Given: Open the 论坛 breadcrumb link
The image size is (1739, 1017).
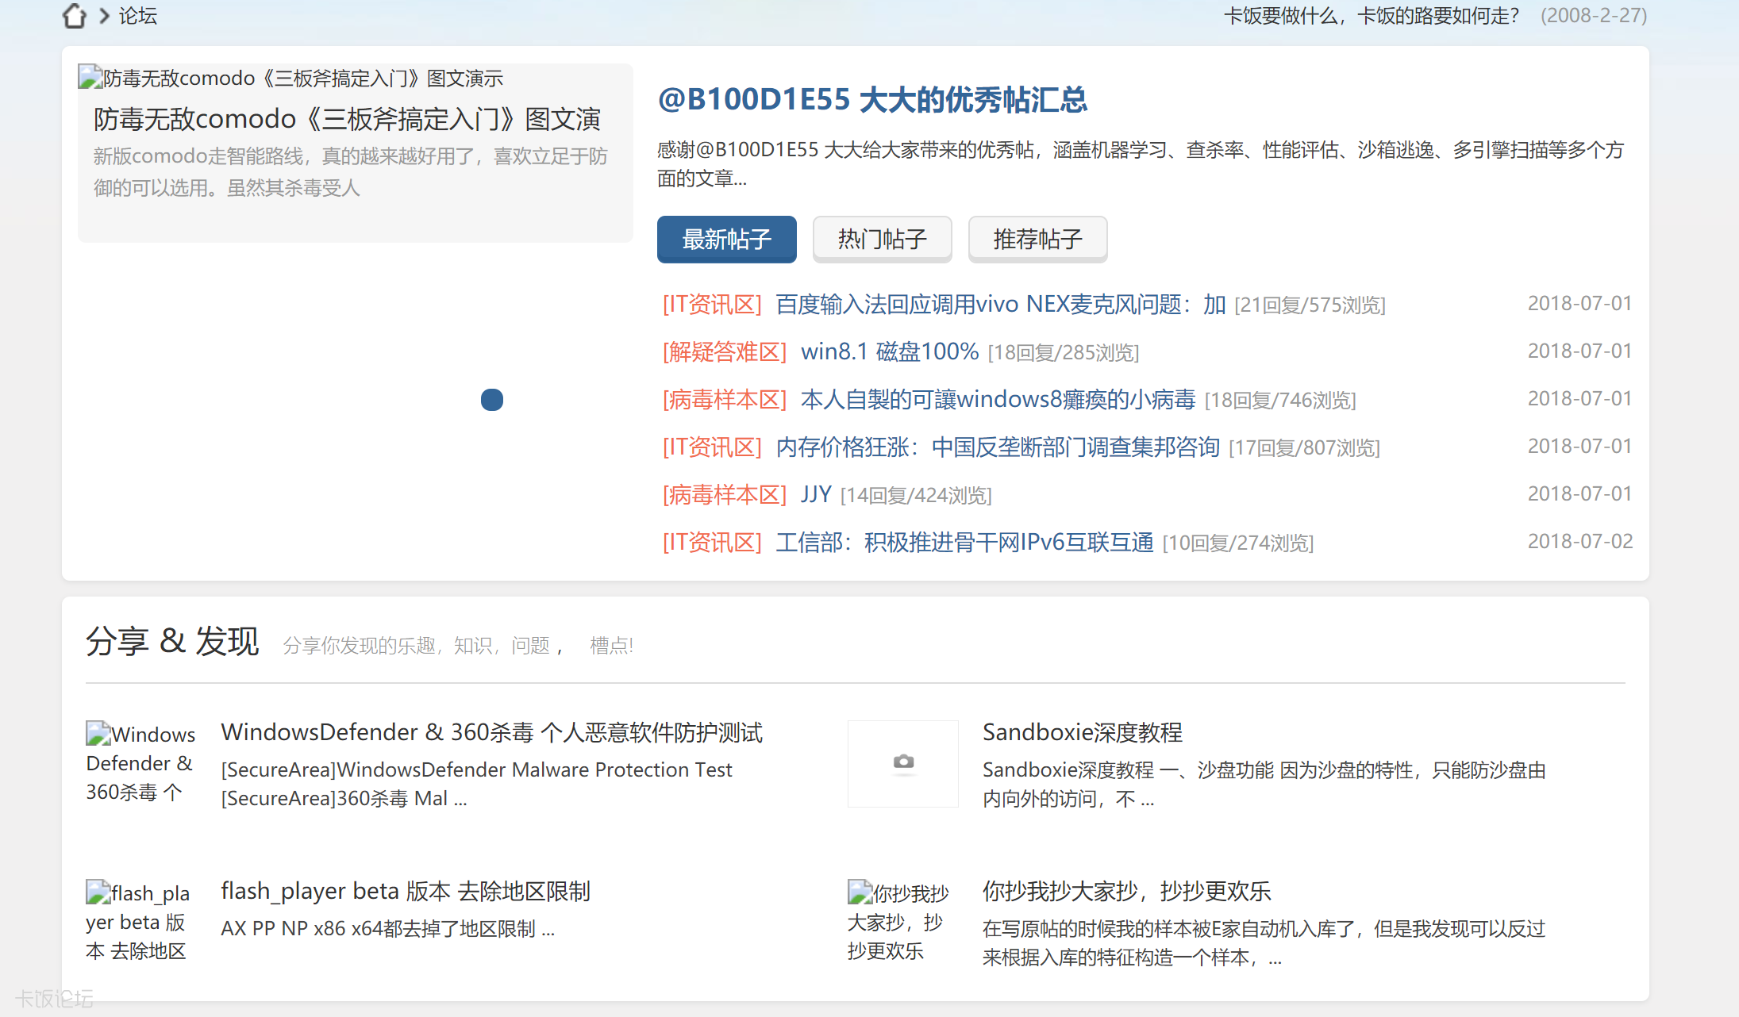Looking at the screenshot, I should tap(138, 16).
